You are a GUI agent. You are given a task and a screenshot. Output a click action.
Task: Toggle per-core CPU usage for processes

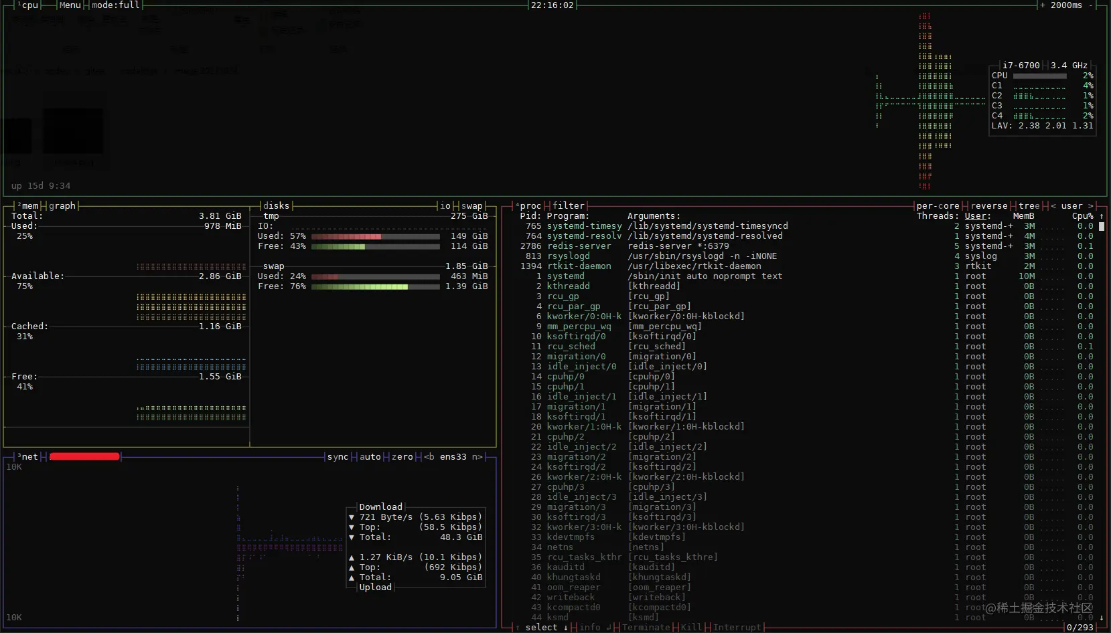[x=938, y=205]
